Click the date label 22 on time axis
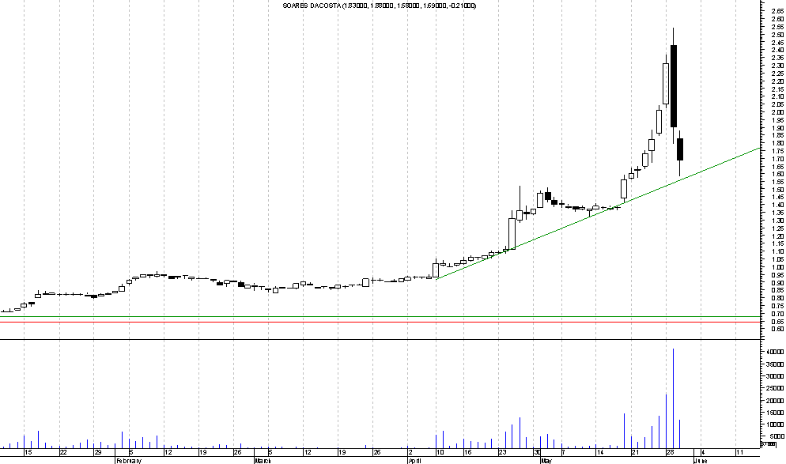The height and width of the screenshot is (464, 786). coord(64,452)
